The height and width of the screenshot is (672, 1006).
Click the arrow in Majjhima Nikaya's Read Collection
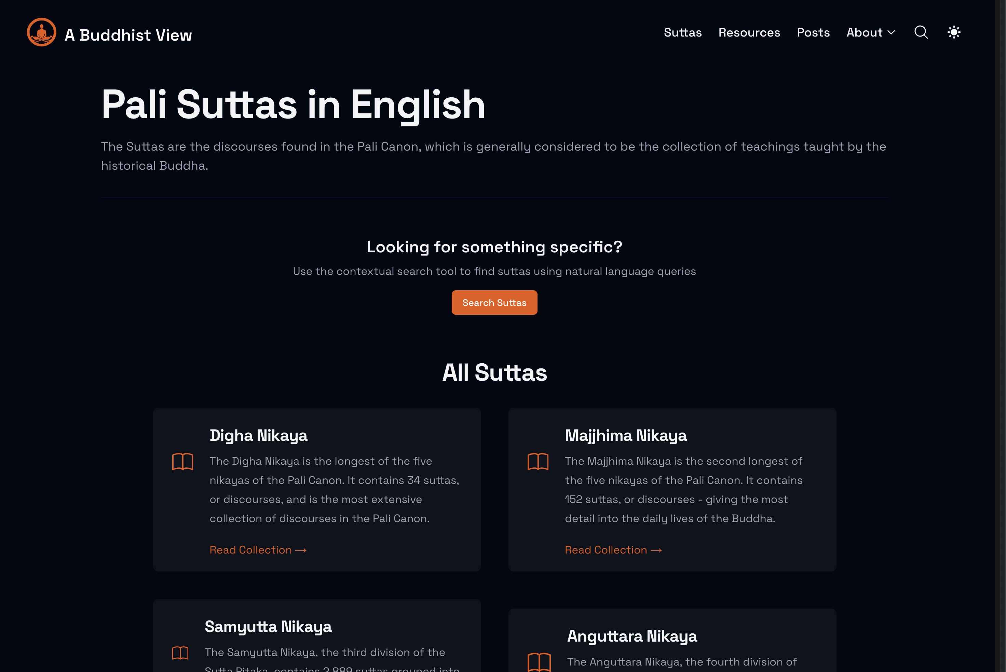coord(656,550)
